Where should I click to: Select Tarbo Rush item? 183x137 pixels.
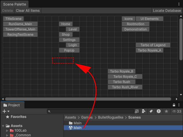click(122, 82)
